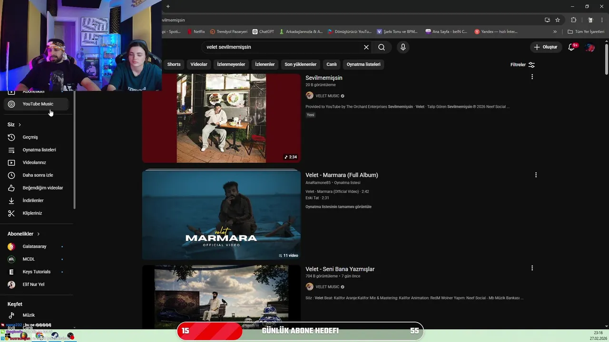Click the search magnifier button
The height and width of the screenshot is (342, 609).
coord(382,47)
